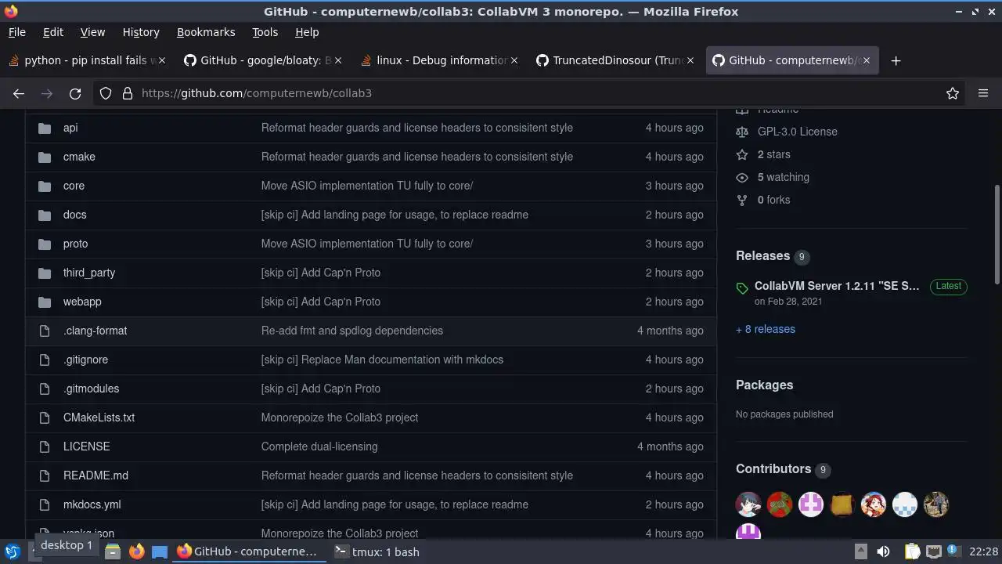Click the folder icon beside api
1002x564 pixels.
(45, 128)
